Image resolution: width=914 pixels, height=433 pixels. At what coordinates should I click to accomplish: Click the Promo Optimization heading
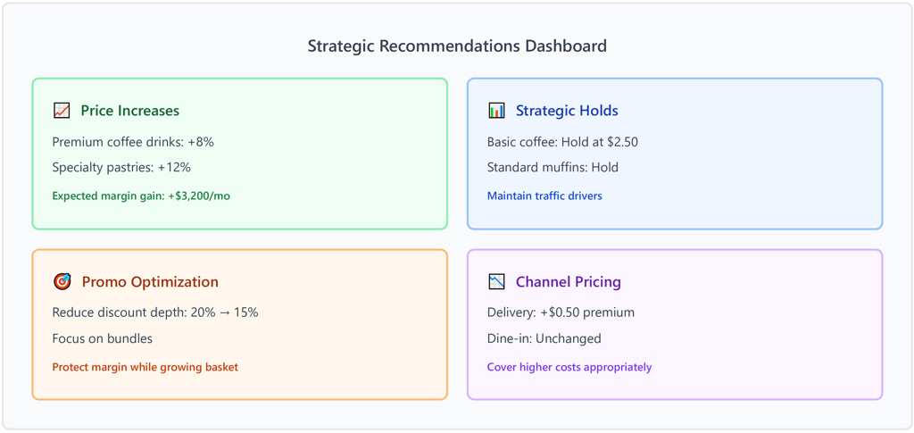[150, 282]
